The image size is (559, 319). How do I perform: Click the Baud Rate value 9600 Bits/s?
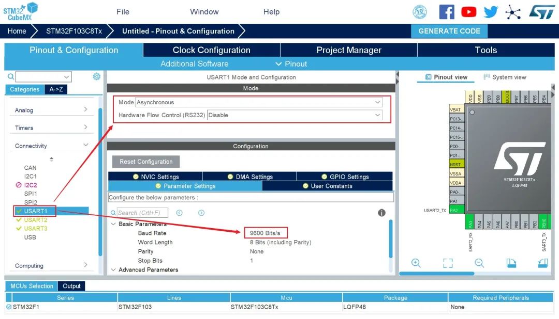click(265, 233)
